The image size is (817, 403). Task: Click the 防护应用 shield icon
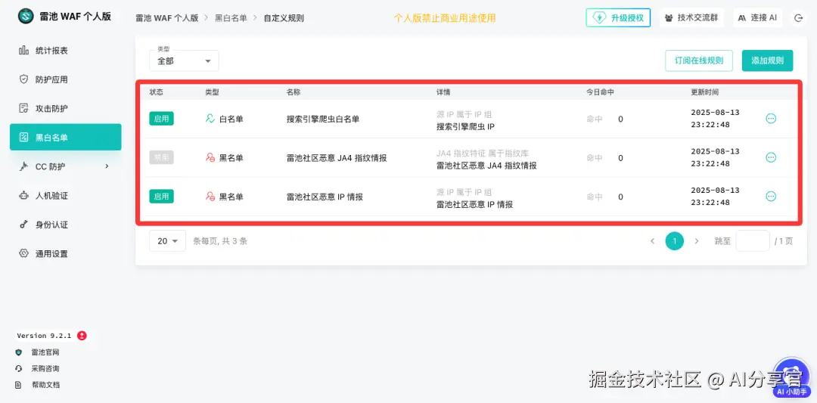23,79
